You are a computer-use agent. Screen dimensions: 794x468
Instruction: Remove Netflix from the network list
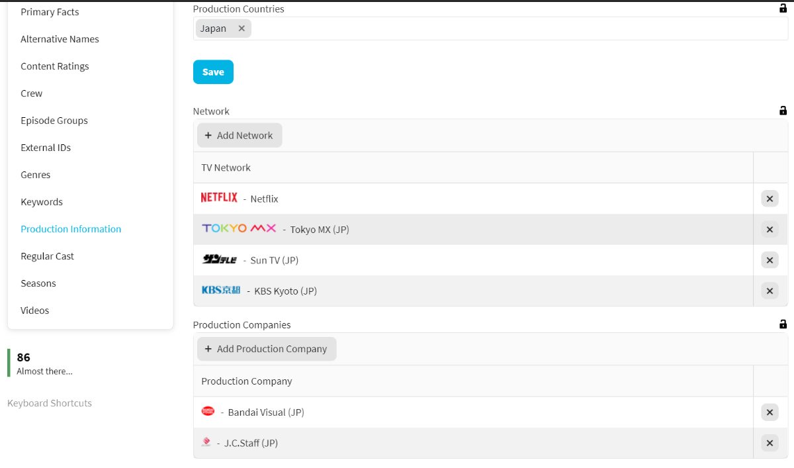(770, 199)
